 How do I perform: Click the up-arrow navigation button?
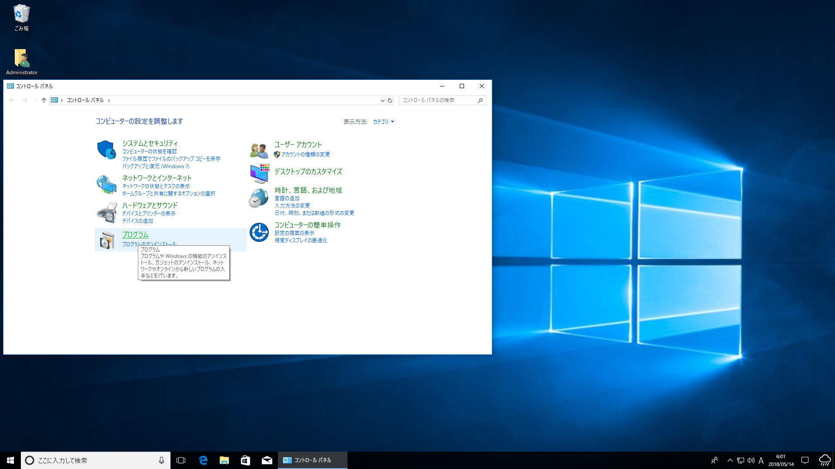pyautogui.click(x=43, y=100)
